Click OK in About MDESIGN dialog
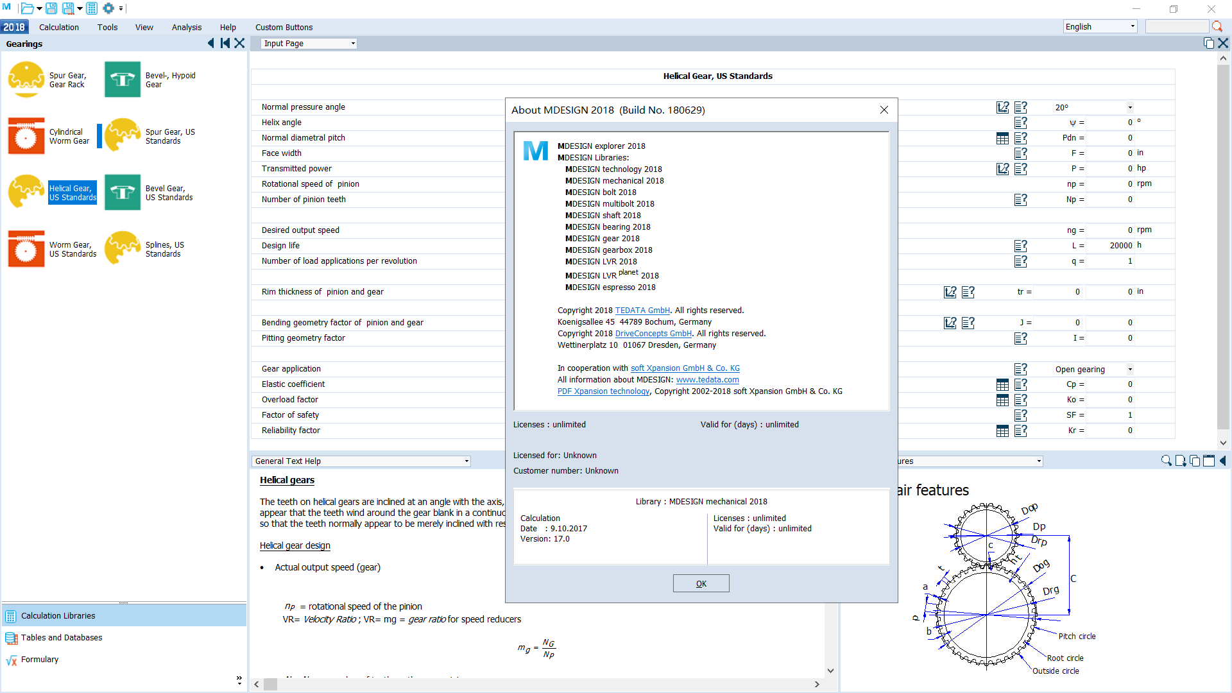Viewport: 1232px width, 693px height. (701, 583)
